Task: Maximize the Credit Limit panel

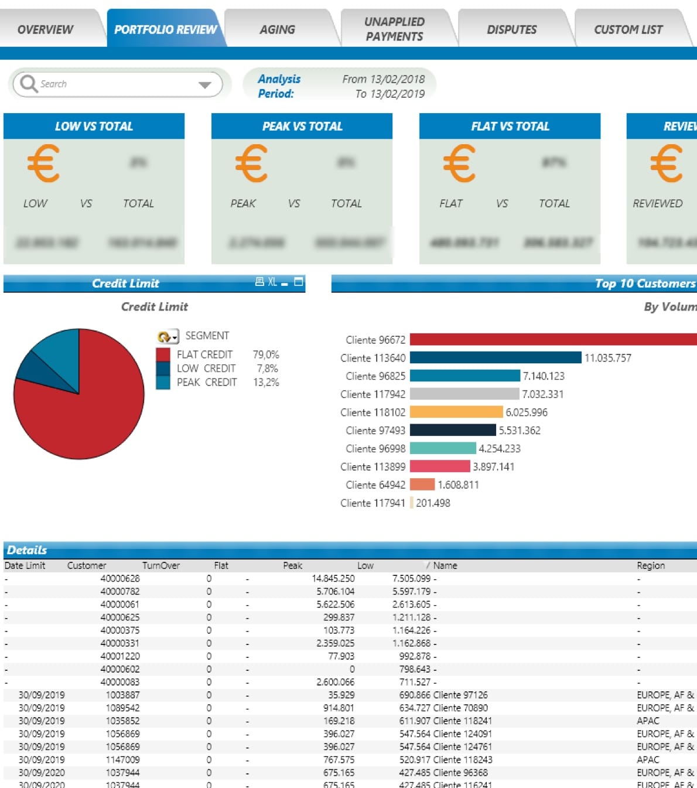Action: 299,282
